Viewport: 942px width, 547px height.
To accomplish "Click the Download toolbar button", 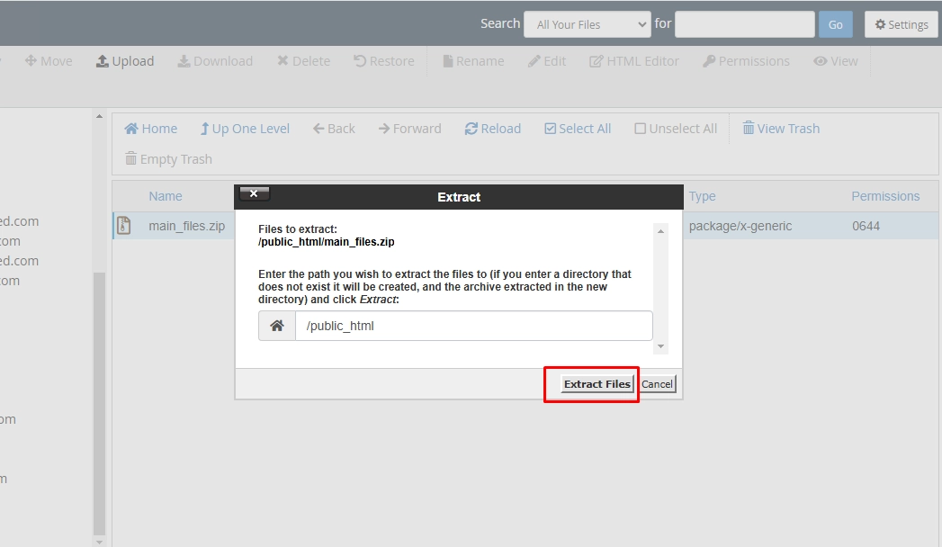I will 215,61.
